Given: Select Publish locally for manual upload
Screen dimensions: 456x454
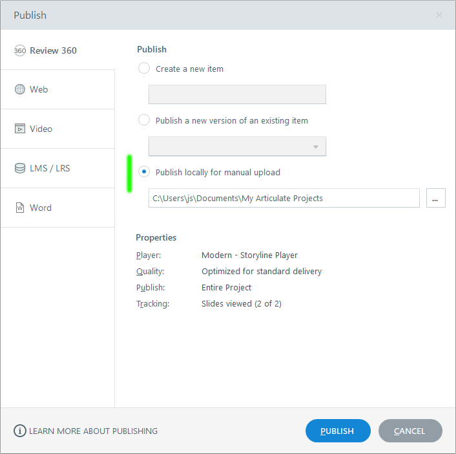Looking at the screenshot, I should pos(144,172).
